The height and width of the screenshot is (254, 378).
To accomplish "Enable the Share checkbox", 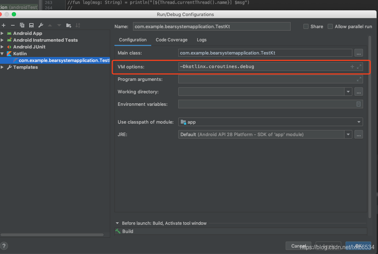I will tap(306, 26).
